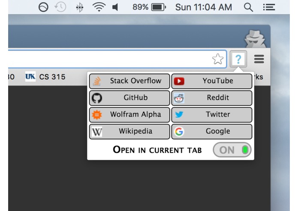Select the GitHub button

click(129, 98)
